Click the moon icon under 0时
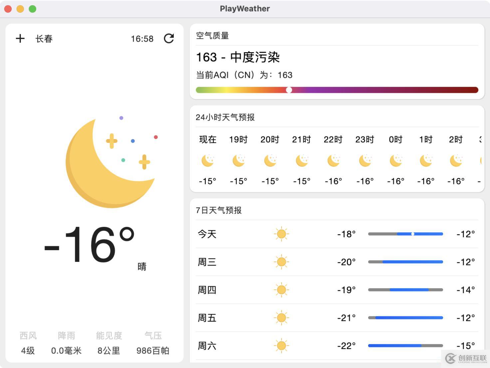Viewport: 490px width, 368px height. click(396, 161)
